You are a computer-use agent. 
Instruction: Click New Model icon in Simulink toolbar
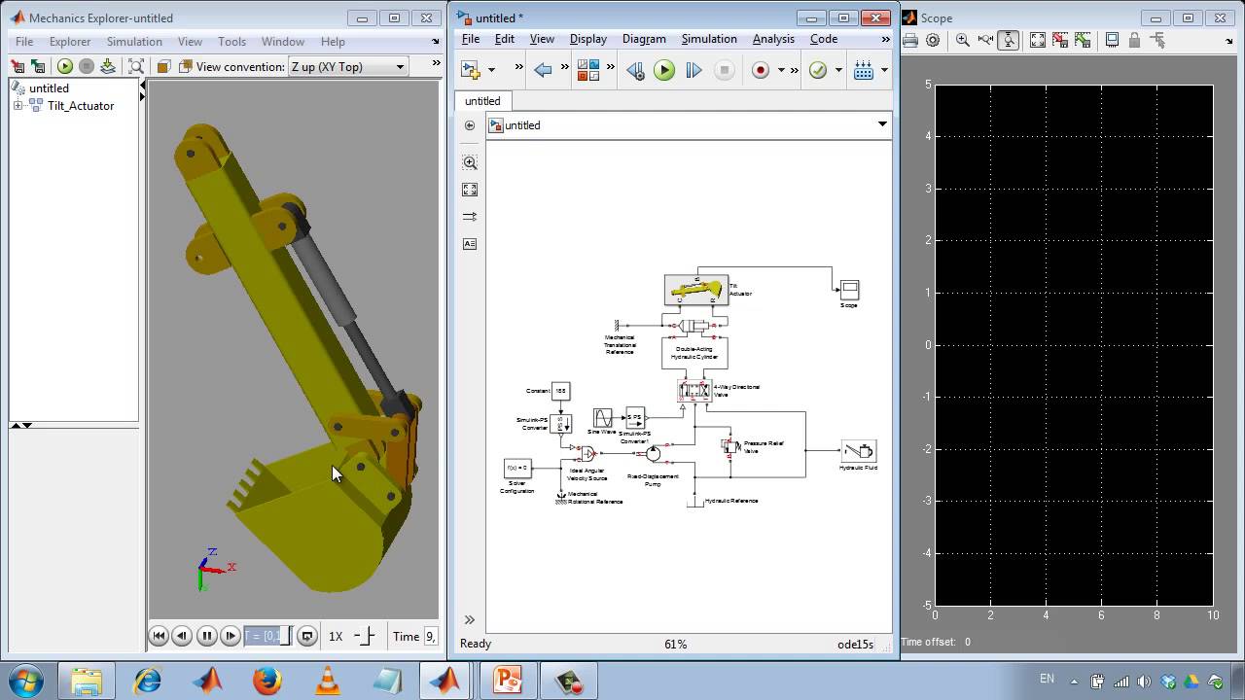click(471, 70)
